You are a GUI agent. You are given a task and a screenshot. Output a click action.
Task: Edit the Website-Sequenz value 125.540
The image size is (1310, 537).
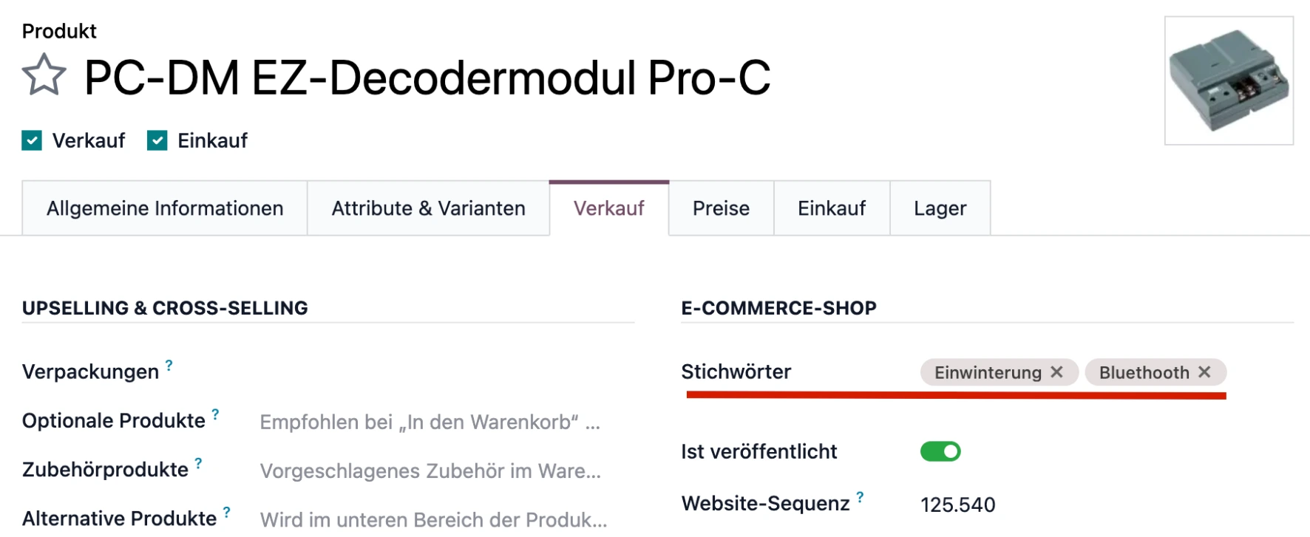coord(958,504)
